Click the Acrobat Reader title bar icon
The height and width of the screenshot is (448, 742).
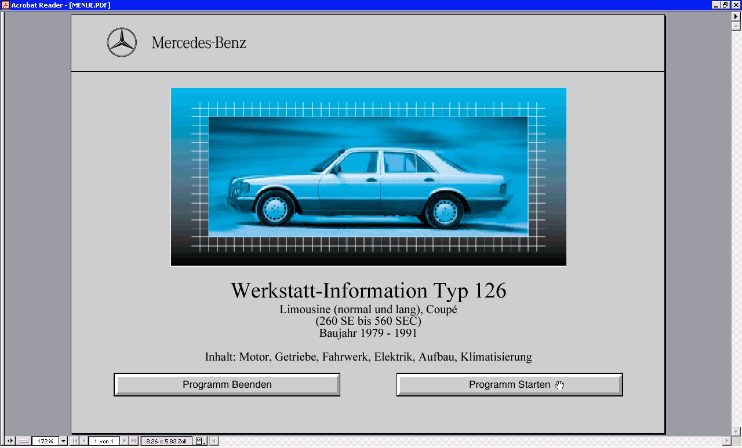(x=5, y=5)
